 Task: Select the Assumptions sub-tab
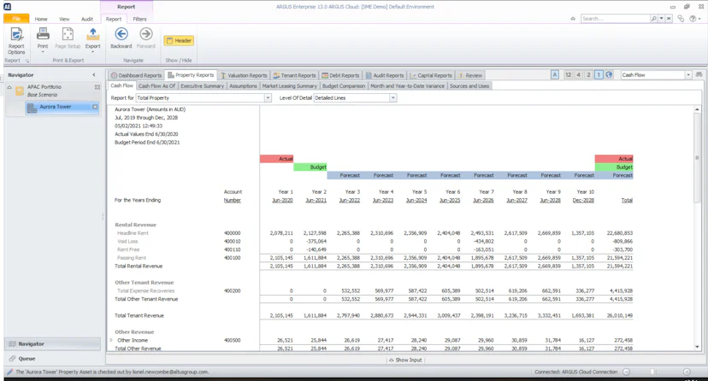point(243,85)
